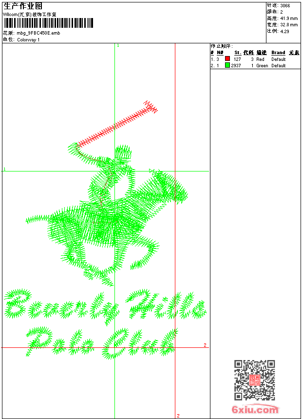Select the red polo mallet stitches
302x419 pixels.
(117, 123)
